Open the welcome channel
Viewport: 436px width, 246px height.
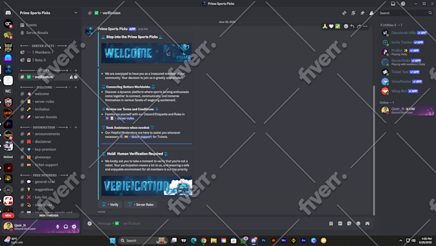tap(49, 94)
